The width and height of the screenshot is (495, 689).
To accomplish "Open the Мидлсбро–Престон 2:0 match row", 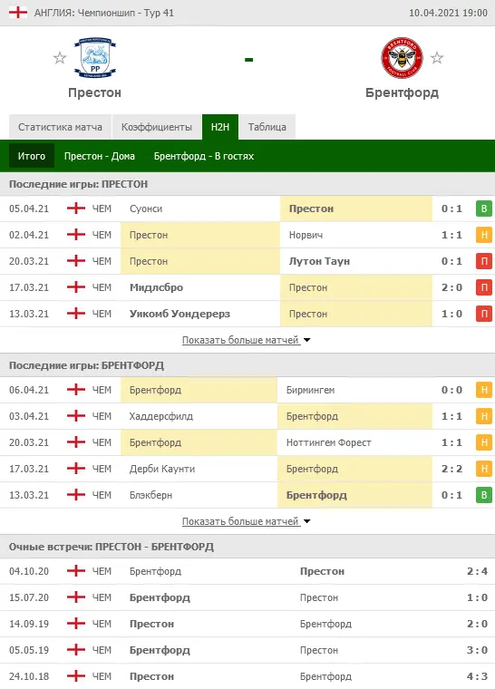I will pos(247,287).
